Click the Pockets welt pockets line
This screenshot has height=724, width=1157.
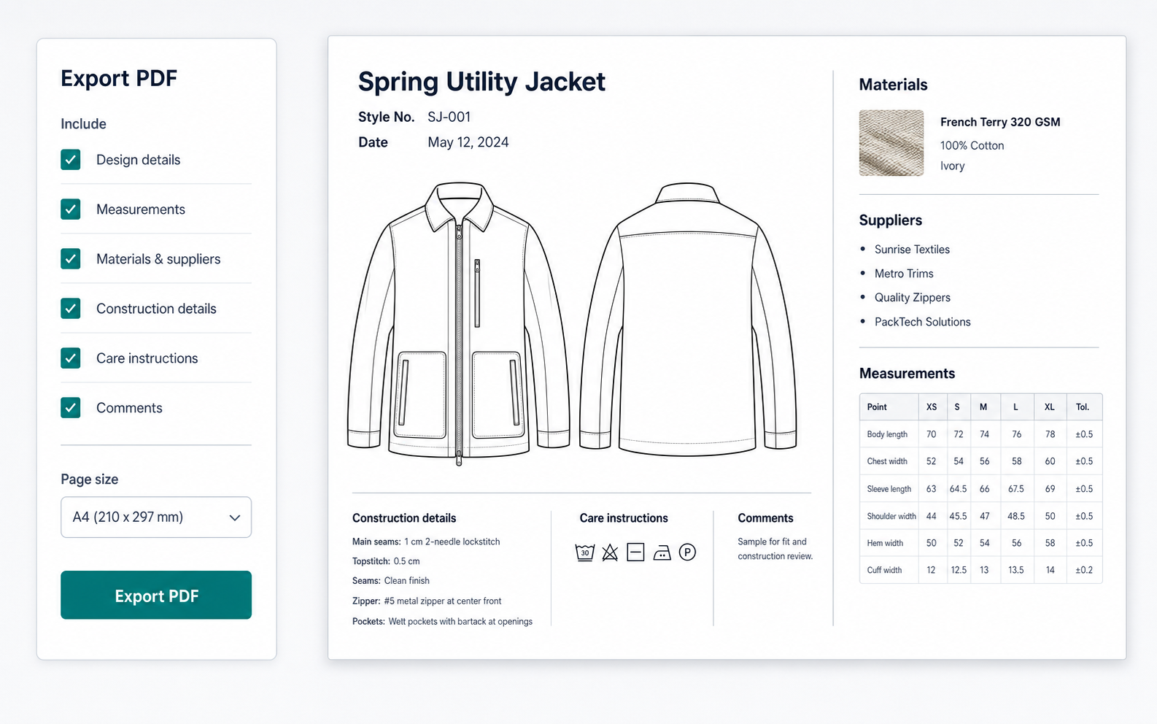[442, 622]
